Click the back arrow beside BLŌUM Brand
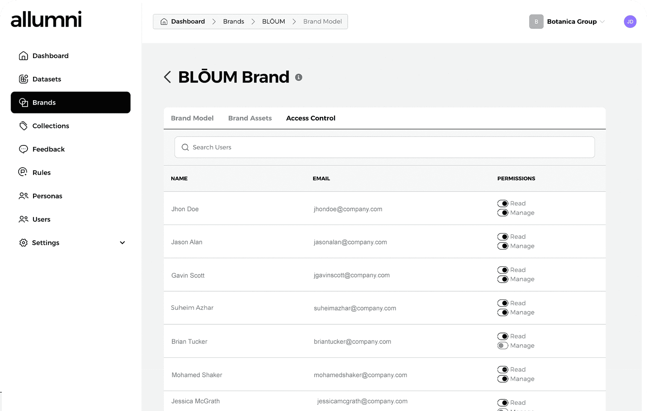The height and width of the screenshot is (411, 647). pyautogui.click(x=168, y=77)
